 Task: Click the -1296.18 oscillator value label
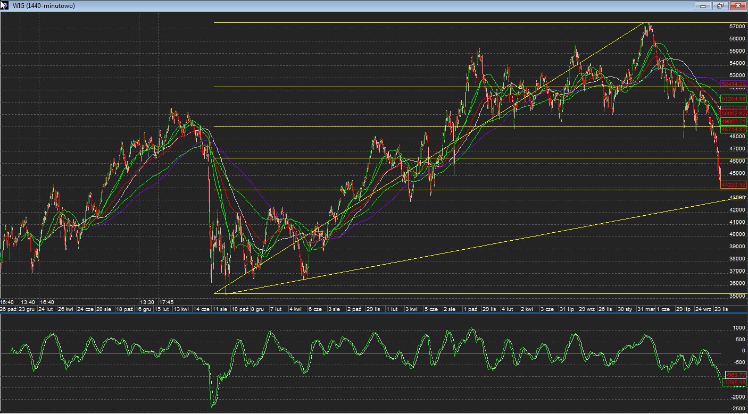pos(734,383)
